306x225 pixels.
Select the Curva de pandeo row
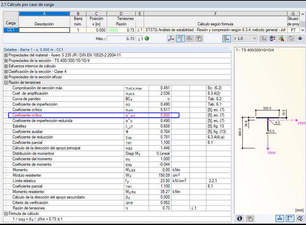point(117,99)
